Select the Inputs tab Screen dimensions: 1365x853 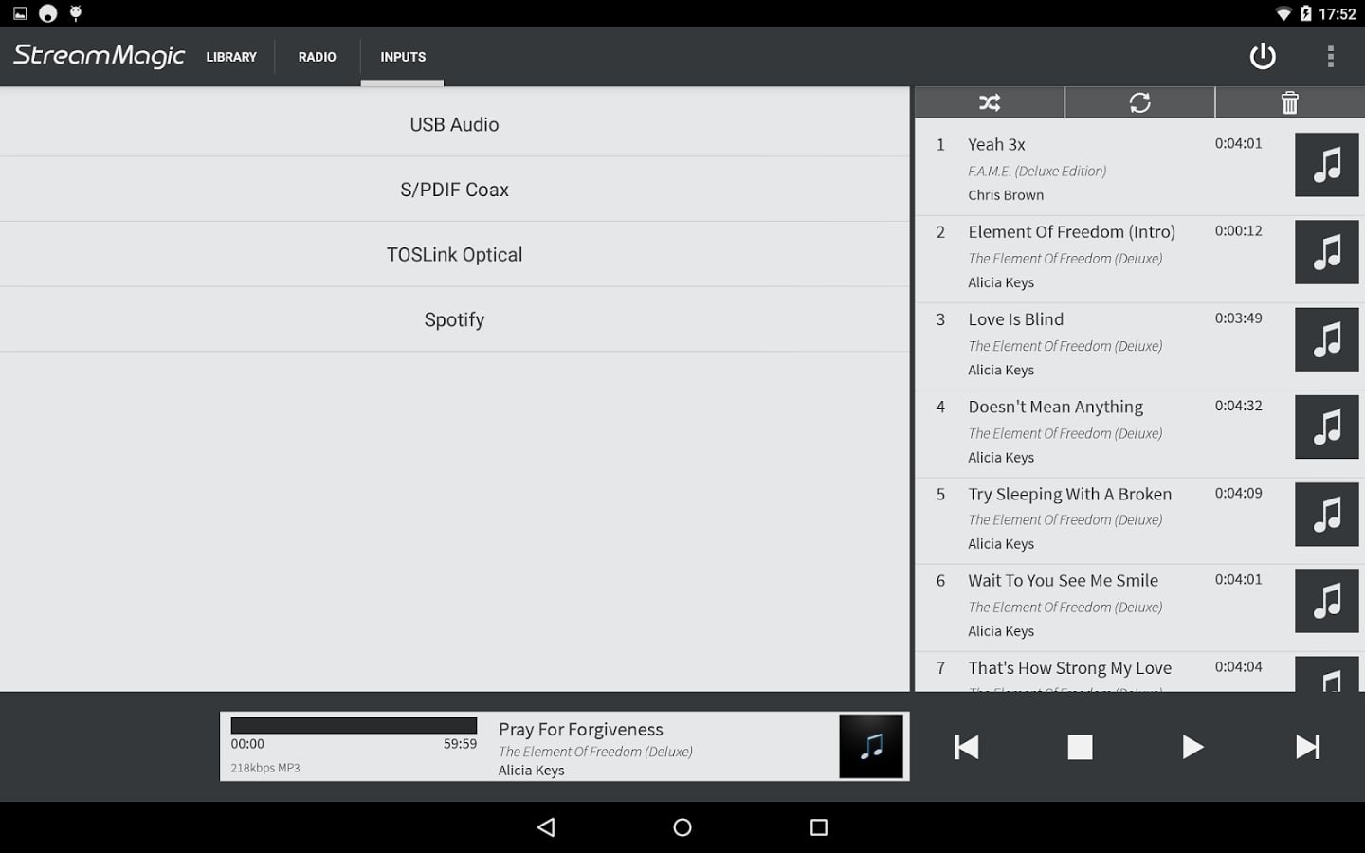pos(403,57)
